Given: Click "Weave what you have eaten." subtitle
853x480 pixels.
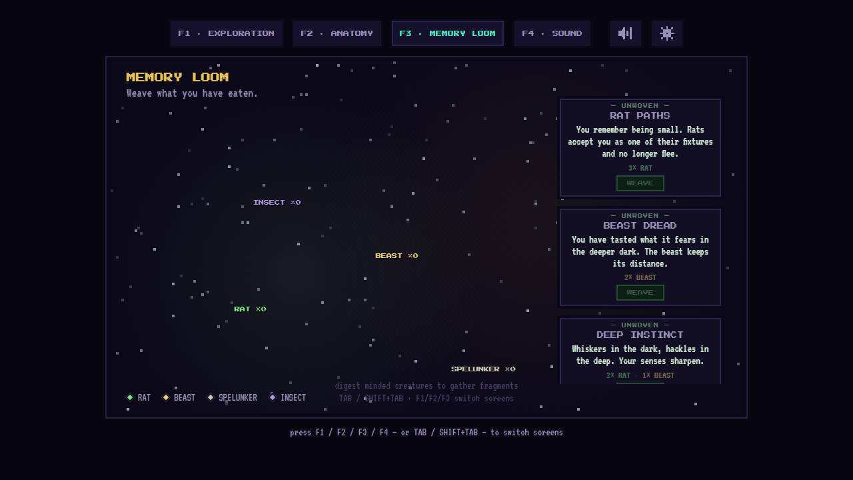Looking at the screenshot, I should coord(192,93).
